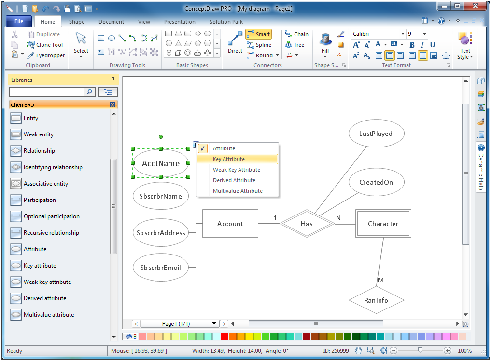Image resolution: width=492 pixels, height=362 pixels.
Task: Click the zoom slider handle
Action: (x=420, y=350)
